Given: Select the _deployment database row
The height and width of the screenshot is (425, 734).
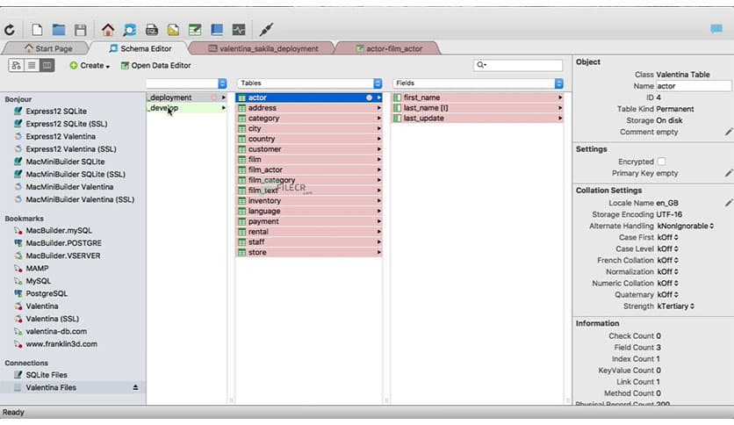Looking at the screenshot, I should pyautogui.click(x=186, y=97).
